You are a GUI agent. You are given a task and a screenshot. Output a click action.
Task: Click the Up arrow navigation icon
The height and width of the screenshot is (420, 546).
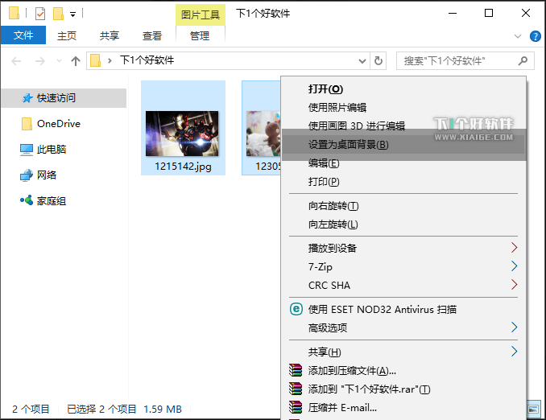point(76,60)
